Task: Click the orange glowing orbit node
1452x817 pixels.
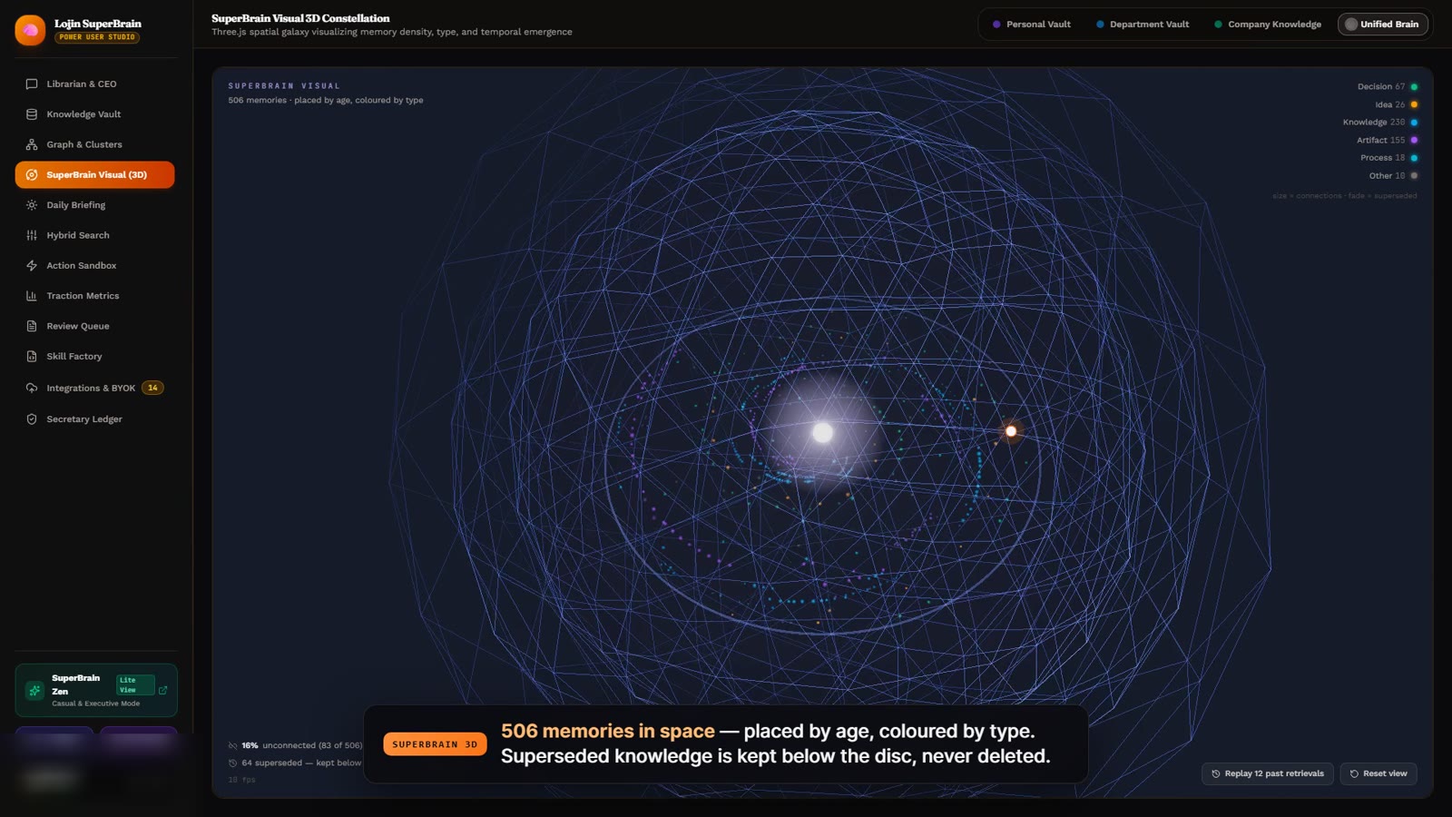Action: pyautogui.click(x=1011, y=431)
